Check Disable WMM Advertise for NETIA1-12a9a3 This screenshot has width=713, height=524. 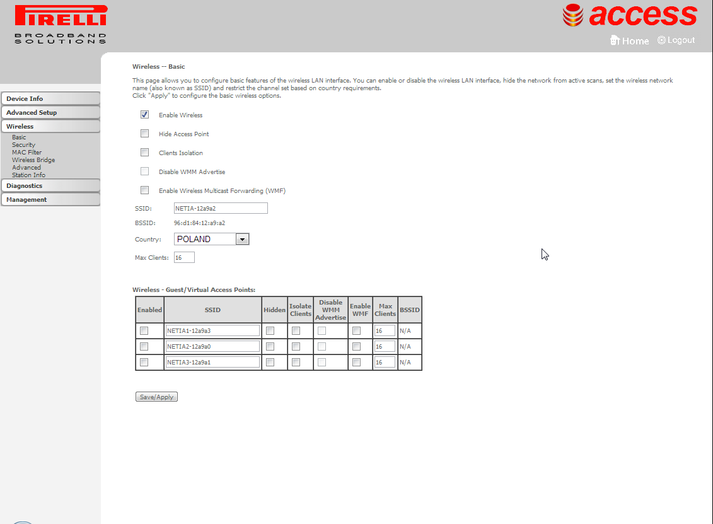(x=322, y=330)
